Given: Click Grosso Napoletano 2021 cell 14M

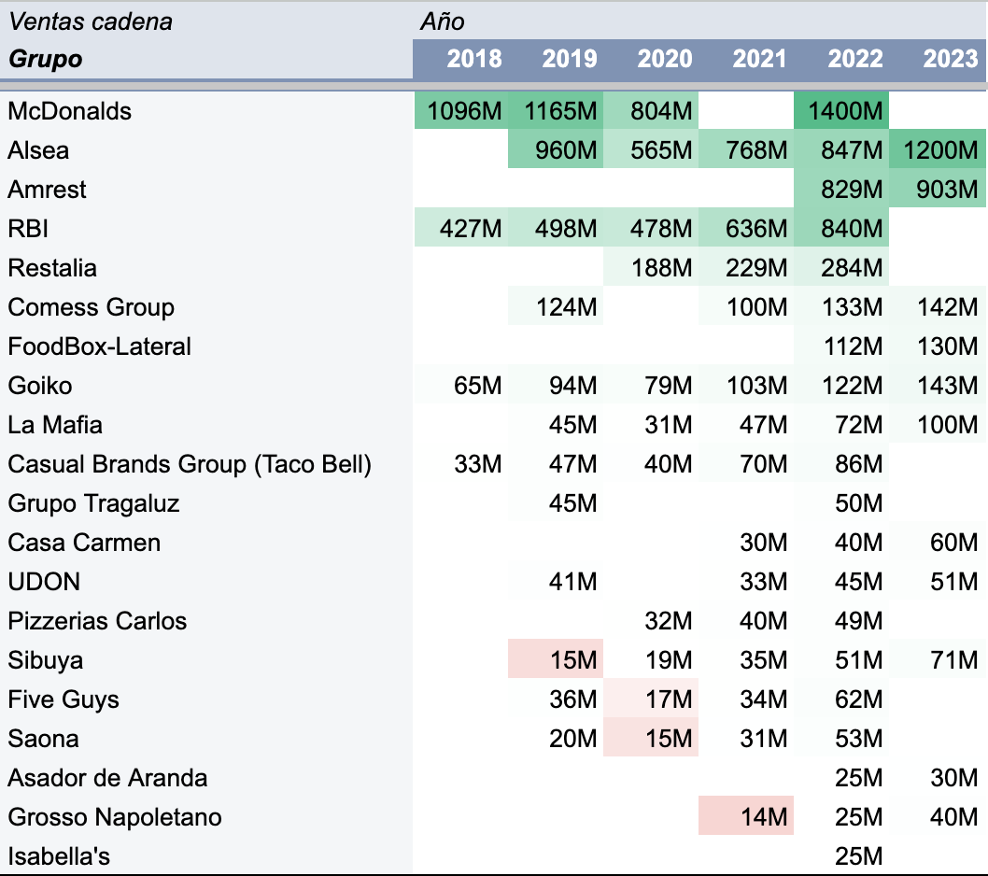Looking at the screenshot, I should (x=746, y=816).
